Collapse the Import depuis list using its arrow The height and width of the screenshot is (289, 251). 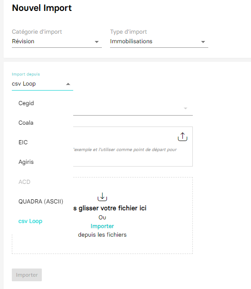[68, 84]
